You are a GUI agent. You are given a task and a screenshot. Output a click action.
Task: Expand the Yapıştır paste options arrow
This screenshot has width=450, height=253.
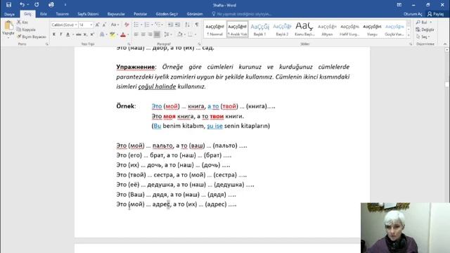point(8,37)
